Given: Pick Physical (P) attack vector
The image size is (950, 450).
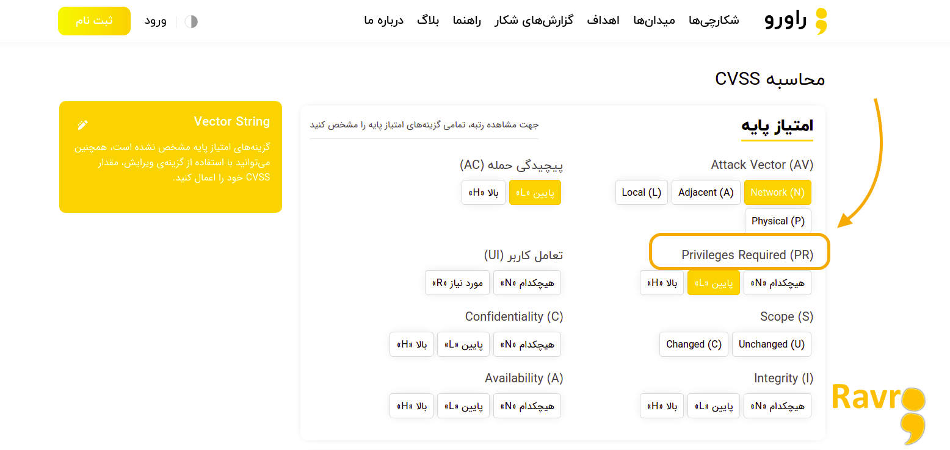Looking at the screenshot, I should click(777, 221).
